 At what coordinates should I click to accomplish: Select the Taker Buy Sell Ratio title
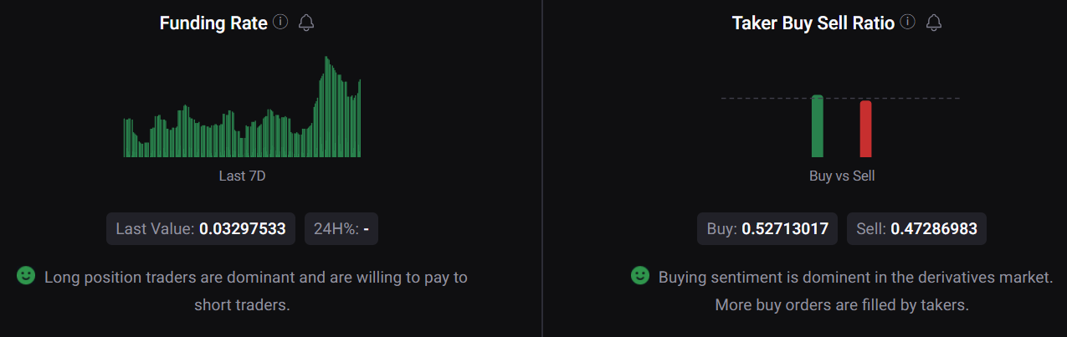click(x=813, y=23)
